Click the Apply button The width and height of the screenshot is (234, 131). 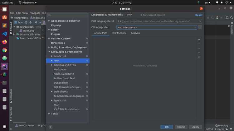(x=196, y=127)
